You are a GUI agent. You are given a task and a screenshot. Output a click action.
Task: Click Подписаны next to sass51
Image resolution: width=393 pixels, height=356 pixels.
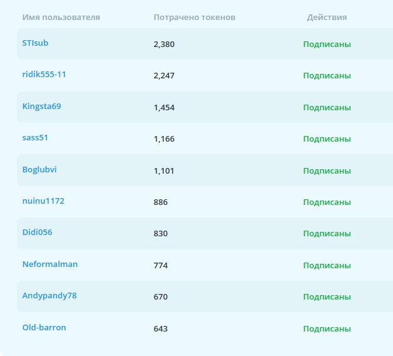327,139
